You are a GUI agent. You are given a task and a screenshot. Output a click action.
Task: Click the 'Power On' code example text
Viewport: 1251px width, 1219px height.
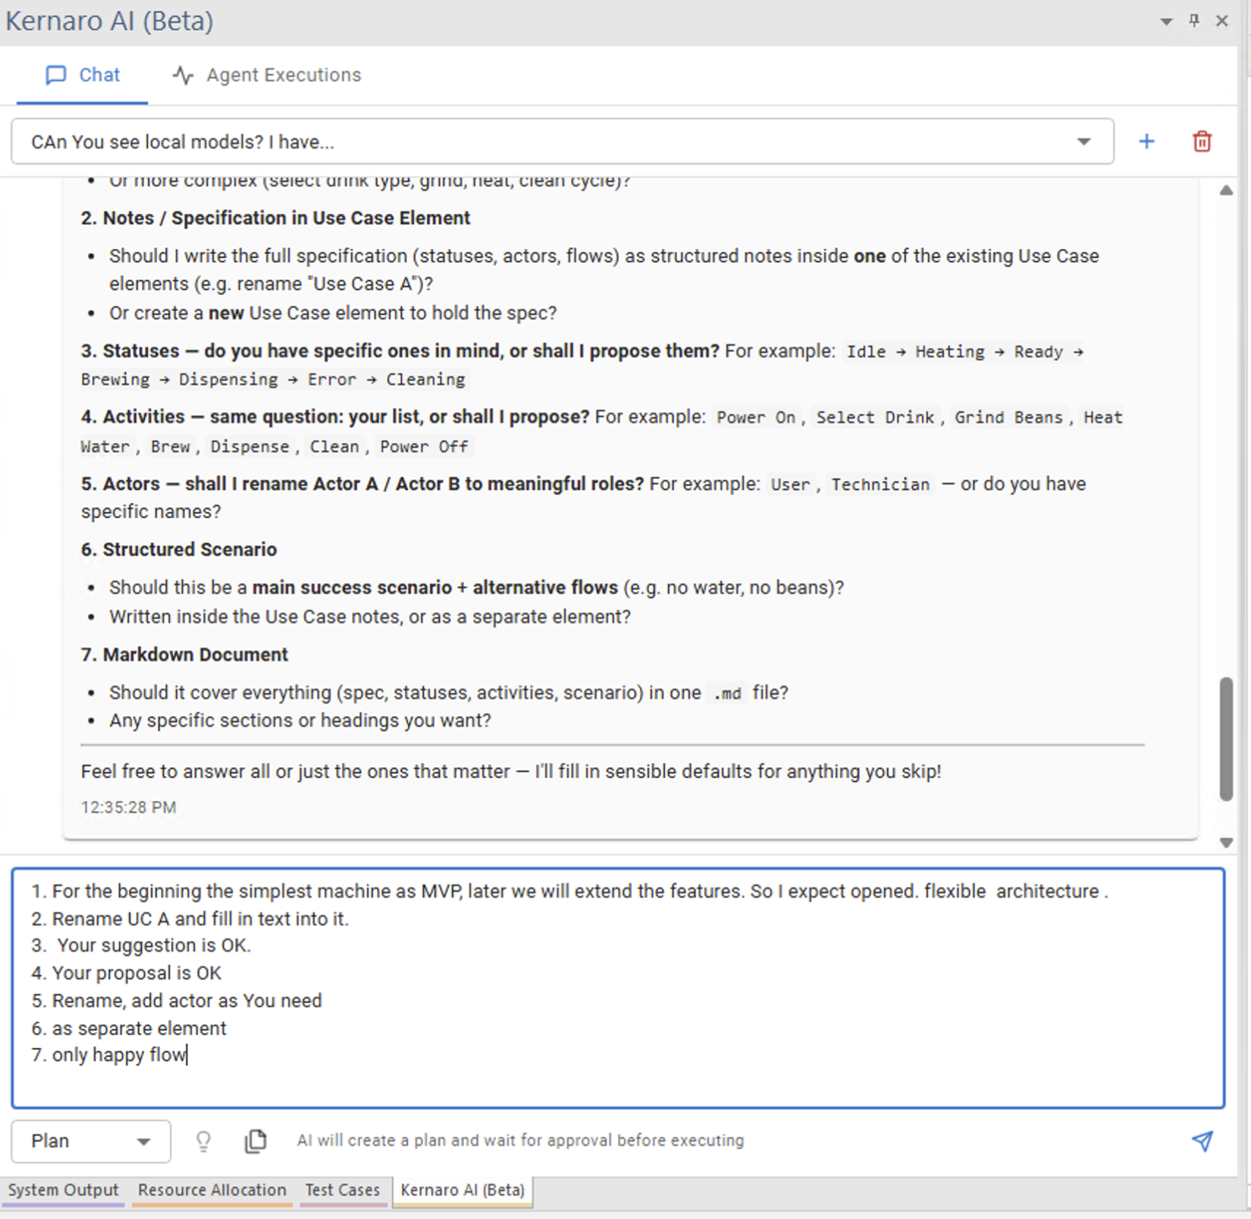click(756, 418)
